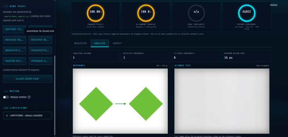The width and height of the screenshot is (288, 137).
Task: Load the BRIGHTER E demo pair
Action: pyautogui.click(x=14, y=50)
